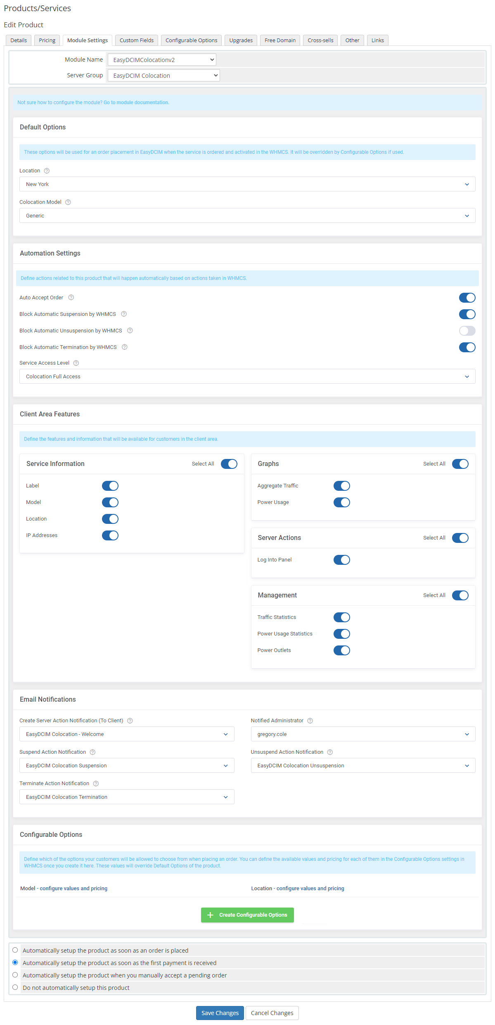
Task: Switch to the Upgrades tab
Action: (x=241, y=41)
